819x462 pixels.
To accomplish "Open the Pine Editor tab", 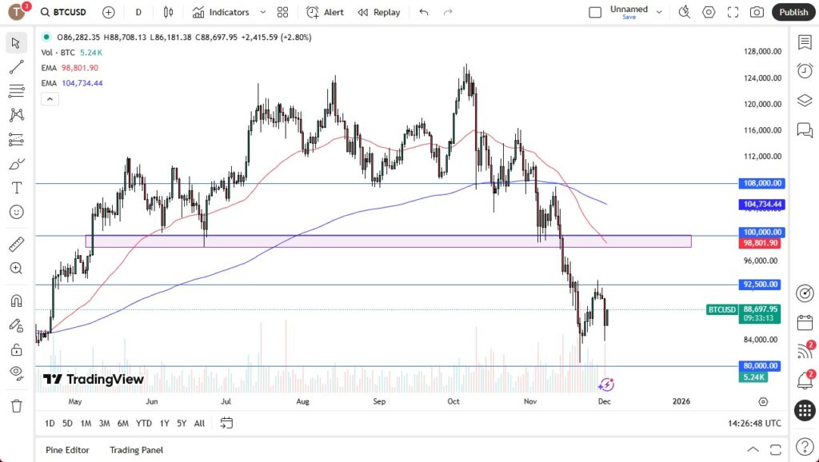I will pyautogui.click(x=67, y=450).
